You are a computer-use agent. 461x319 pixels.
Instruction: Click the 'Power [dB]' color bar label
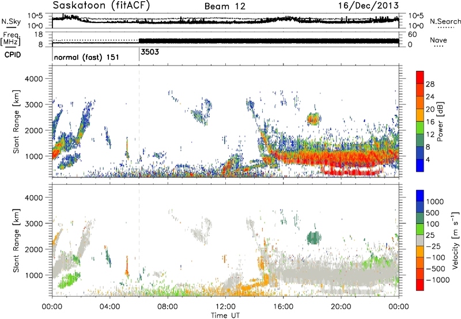tap(440, 121)
